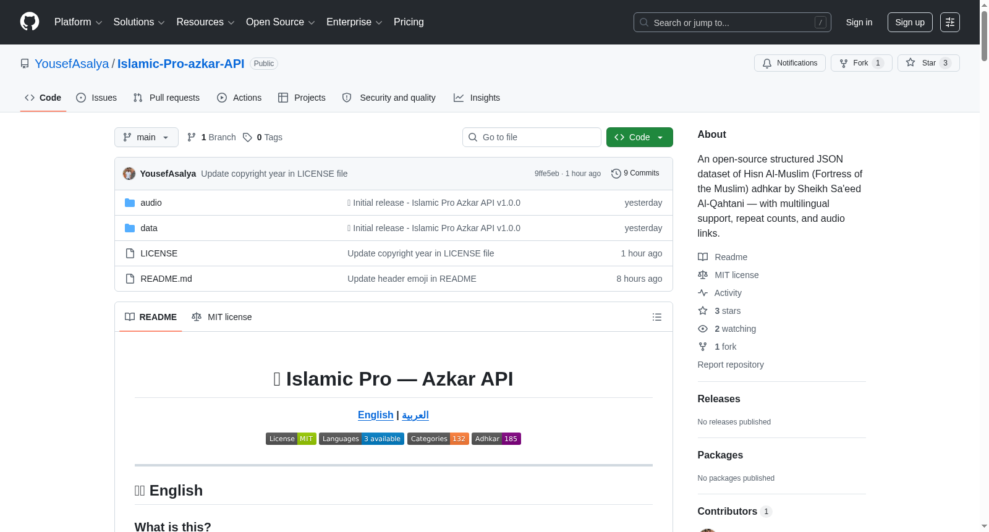View the 1 Branch link
The image size is (989, 532).
[x=211, y=137]
